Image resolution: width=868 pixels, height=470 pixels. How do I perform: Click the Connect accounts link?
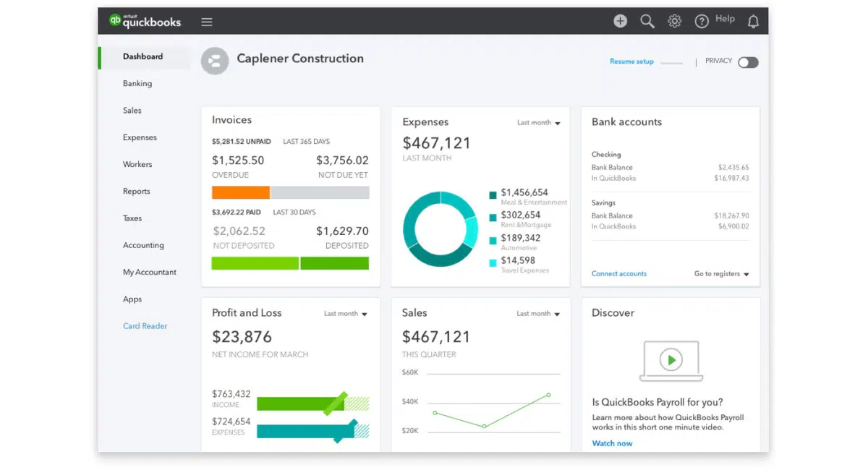click(619, 274)
